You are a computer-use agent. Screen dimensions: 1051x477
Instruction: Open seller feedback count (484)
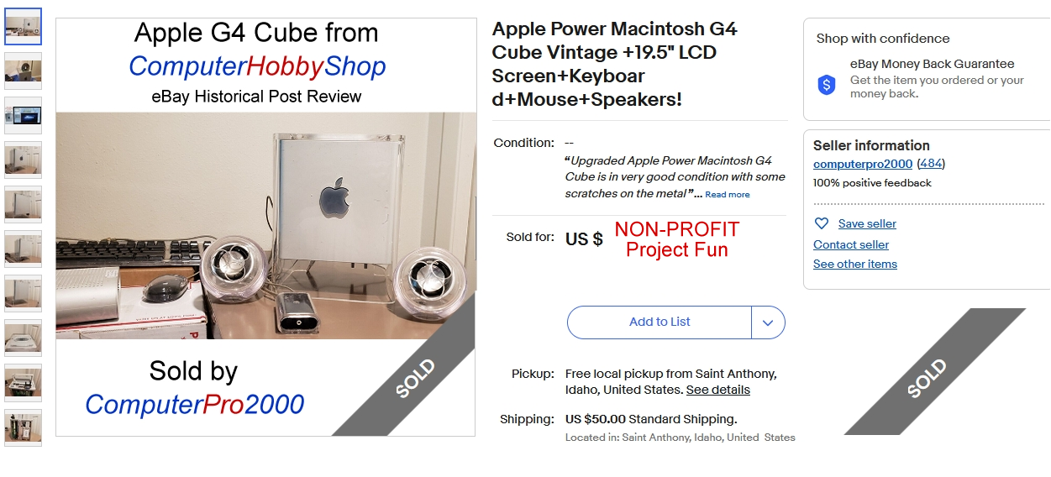931,164
